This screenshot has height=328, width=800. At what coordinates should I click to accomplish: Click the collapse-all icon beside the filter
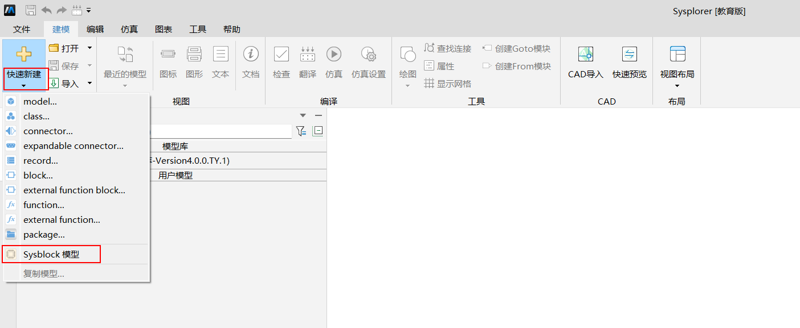click(317, 131)
